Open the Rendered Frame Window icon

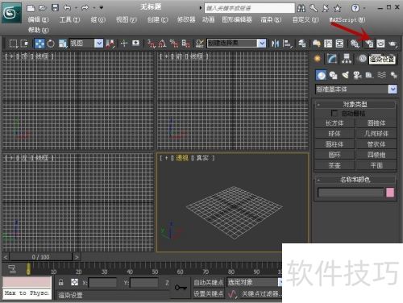tap(380, 44)
